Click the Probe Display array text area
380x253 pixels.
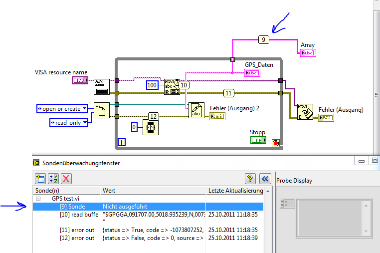pyautogui.click(x=331, y=218)
